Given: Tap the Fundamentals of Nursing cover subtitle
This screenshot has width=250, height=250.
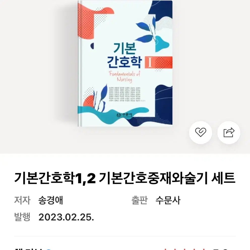Looking at the screenshot, I should pos(124,77).
